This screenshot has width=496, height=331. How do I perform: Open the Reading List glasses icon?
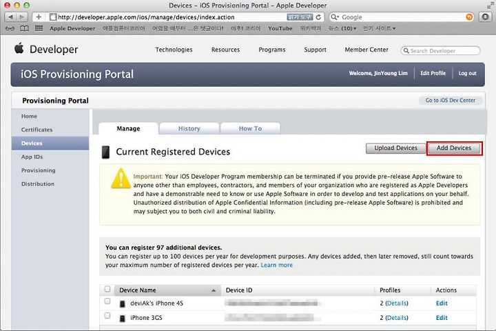coord(10,28)
